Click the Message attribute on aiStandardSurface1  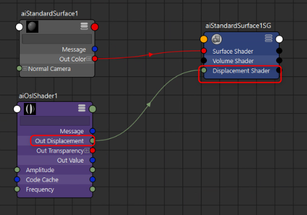click(74, 49)
